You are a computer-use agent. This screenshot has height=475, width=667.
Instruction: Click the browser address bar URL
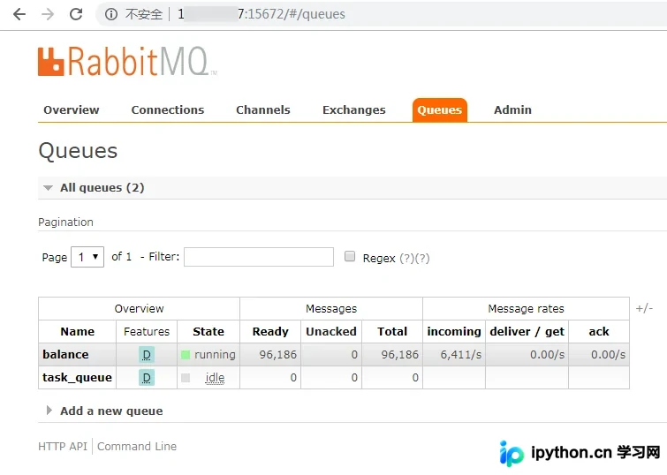pyautogui.click(x=261, y=14)
